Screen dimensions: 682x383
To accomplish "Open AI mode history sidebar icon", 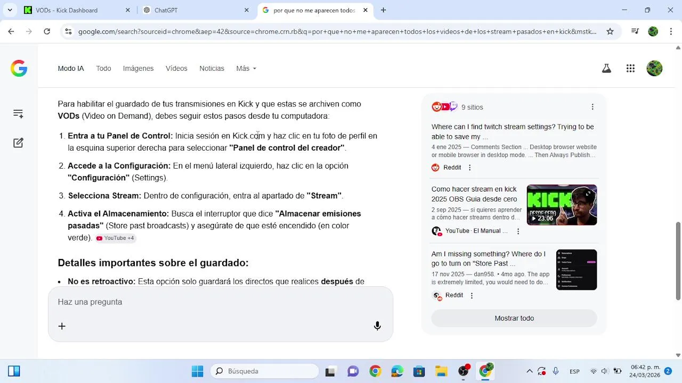I will click(18, 113).
